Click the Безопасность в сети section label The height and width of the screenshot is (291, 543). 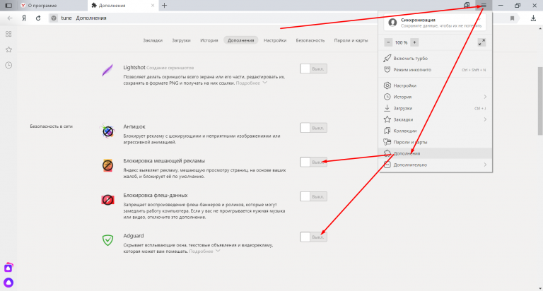tap(51, 126)
